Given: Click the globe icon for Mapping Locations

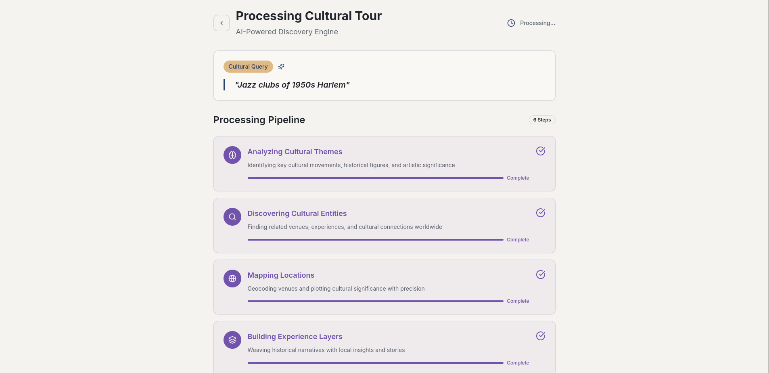Looking at the screenshot, I should tap(232, 279).
